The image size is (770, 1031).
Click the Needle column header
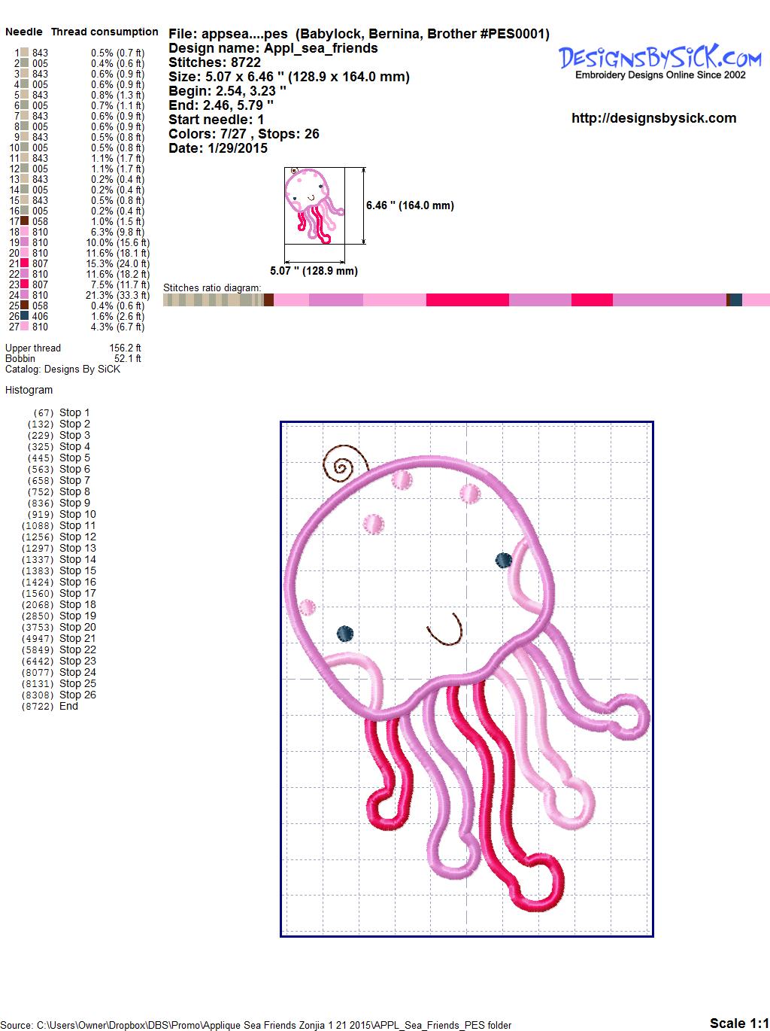pyautogui.click(x=24, y=32)
